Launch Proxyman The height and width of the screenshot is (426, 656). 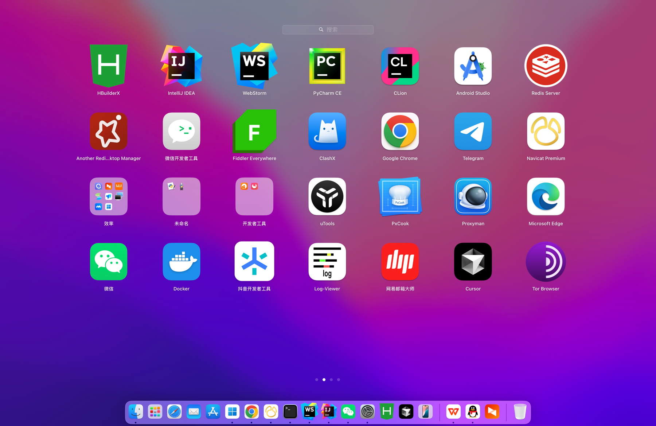[473, 196]
